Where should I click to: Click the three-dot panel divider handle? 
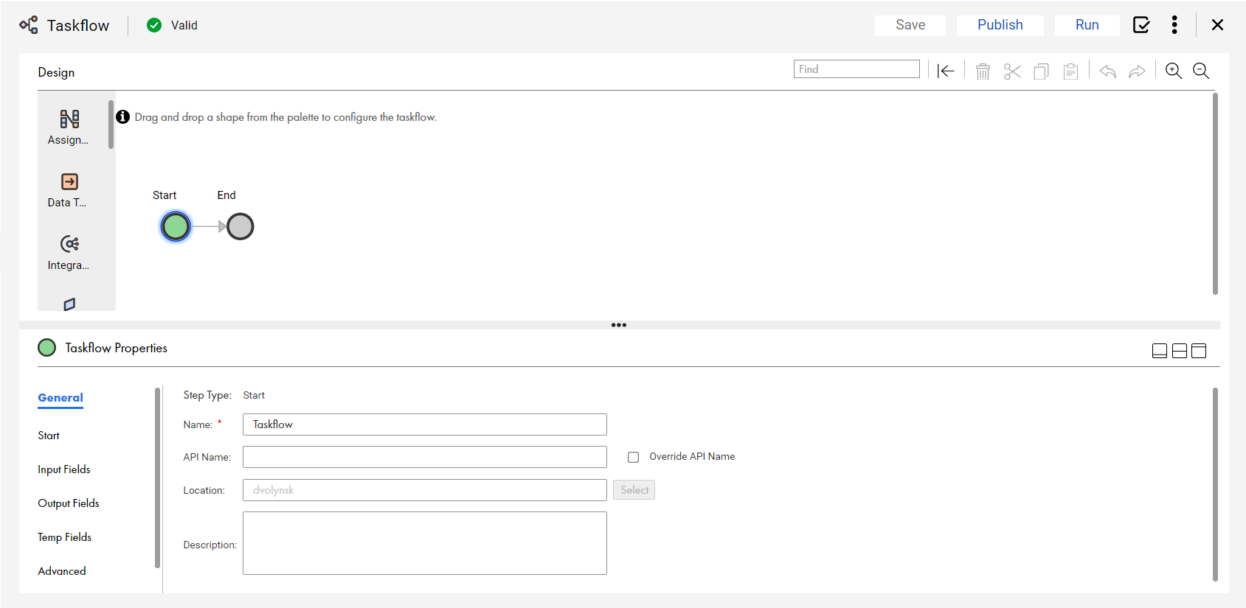[619, 325]
